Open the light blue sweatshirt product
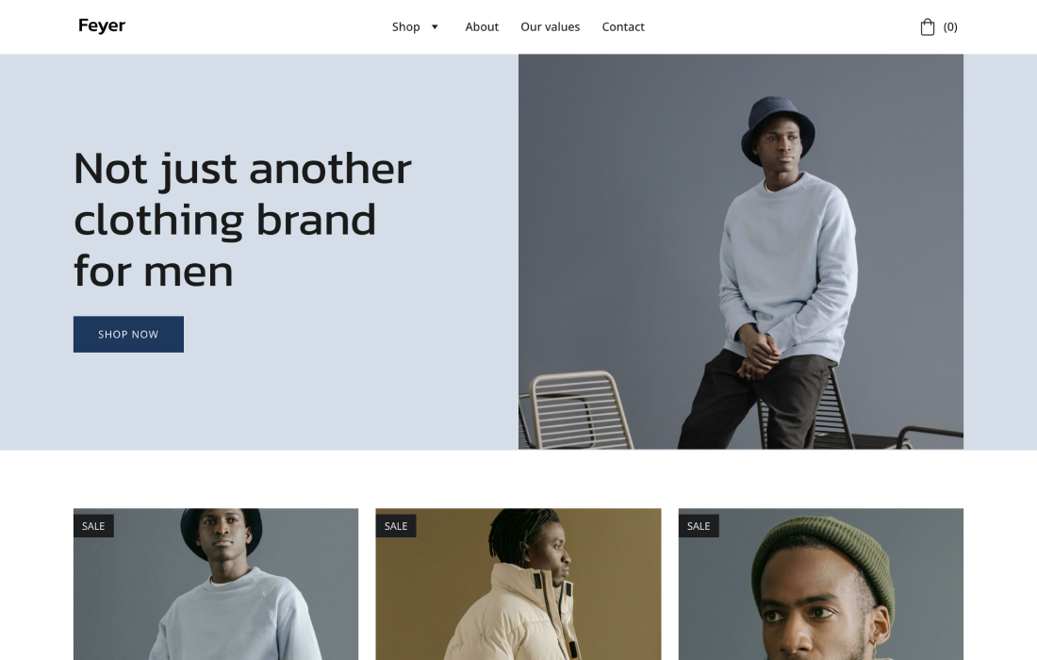This screenshot has width=1037, height=660. click(x=216, y=584)
